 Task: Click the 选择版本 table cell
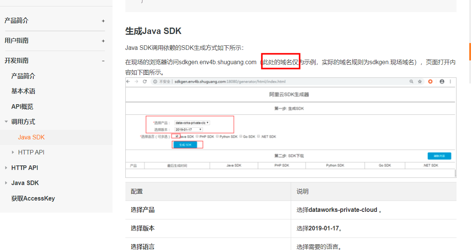[208, 228]
